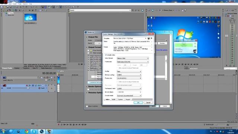
Task: Select the Media Generators tab
Action: point(46,68)
